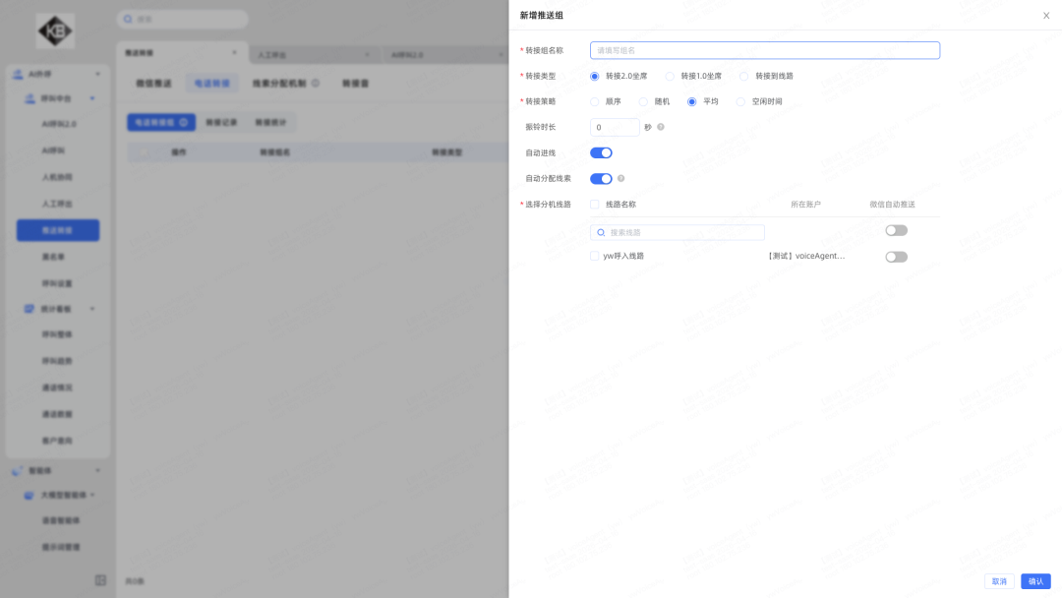1062x598 pixels.
Task: Close the 新增推送组 dialog with X
Action: tap(1045, 16)
